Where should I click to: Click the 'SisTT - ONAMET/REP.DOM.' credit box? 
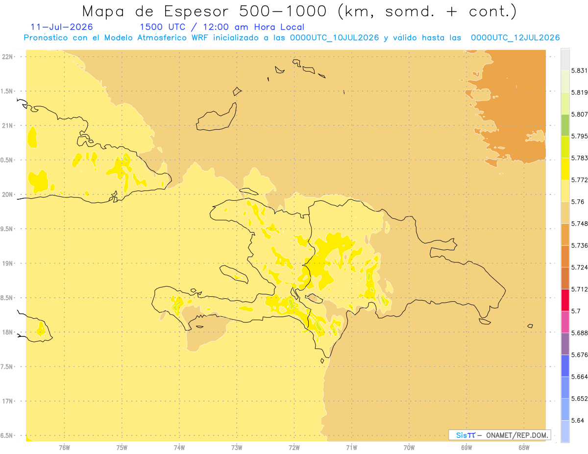coord(500,435)
